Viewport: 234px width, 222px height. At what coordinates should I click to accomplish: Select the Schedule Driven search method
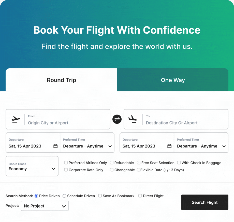click(x=64, y=196)
